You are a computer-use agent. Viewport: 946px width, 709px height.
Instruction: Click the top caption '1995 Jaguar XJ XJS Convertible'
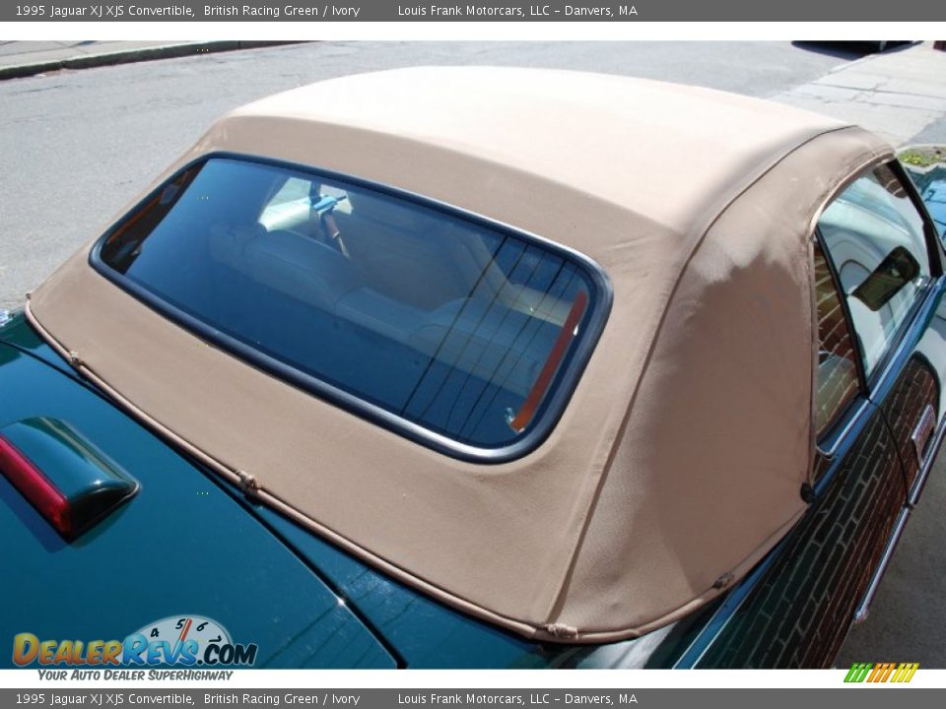104,11
